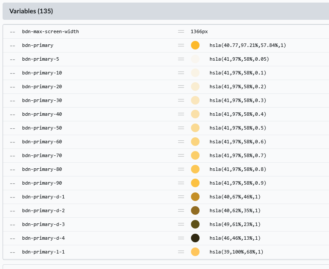Edit the hsla(40.77,97.21%,57.84%,1) value
This screenshot has height=269, width=329.
(x=248, y=45)
